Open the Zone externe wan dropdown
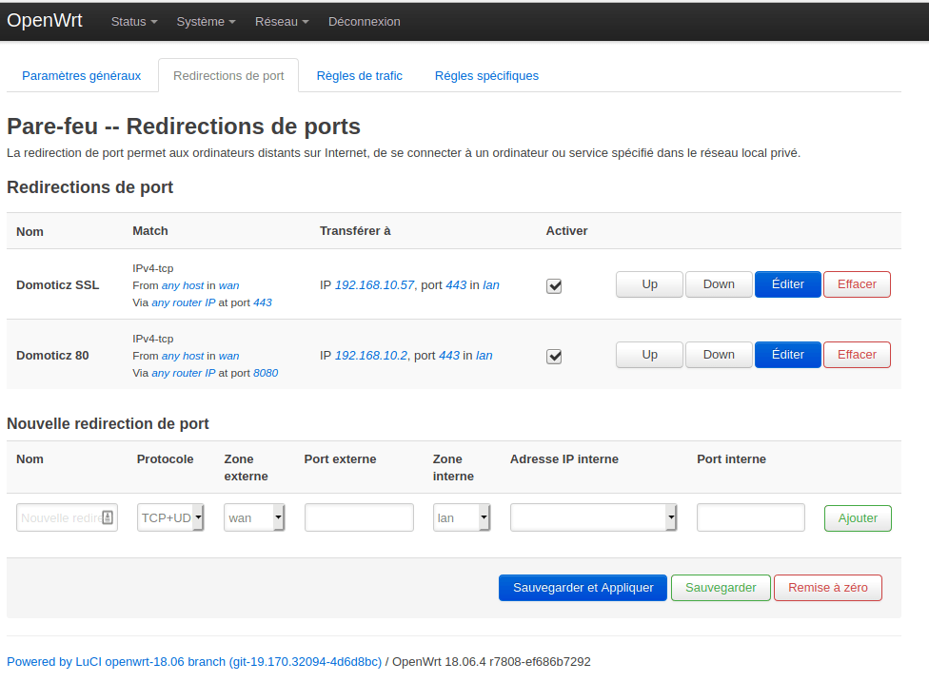Image resolution: width=929 pixels, height=682 pixels. (x=254, y=517)
